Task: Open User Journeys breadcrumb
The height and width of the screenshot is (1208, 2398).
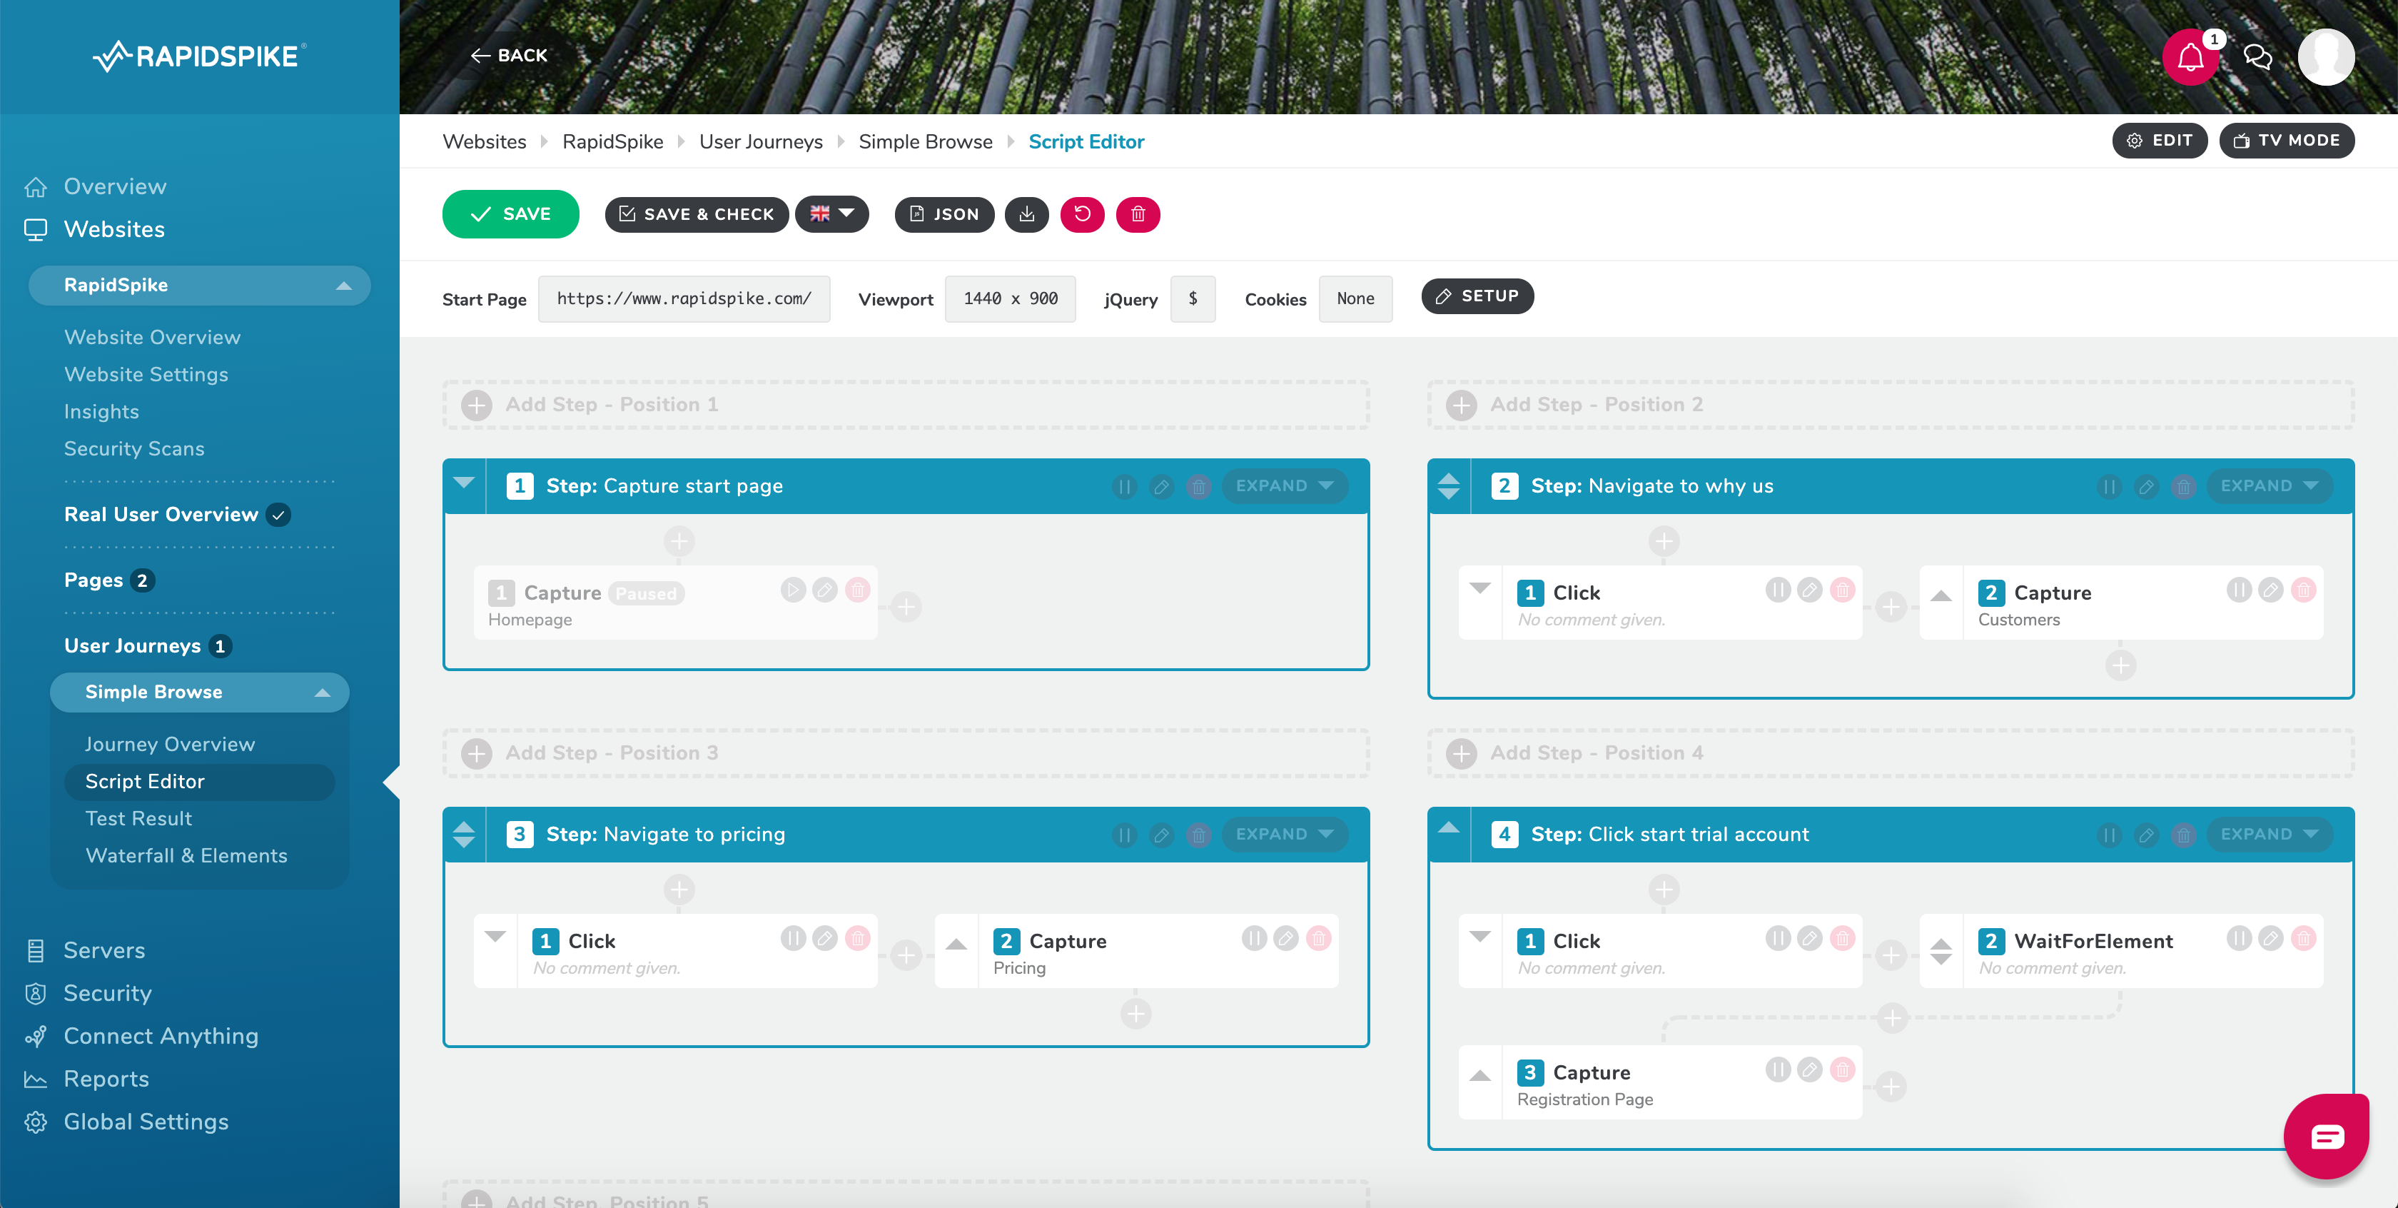Action: coord(761,141)
